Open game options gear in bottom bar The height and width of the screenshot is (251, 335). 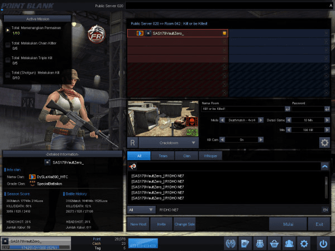(x=304, y=243)
